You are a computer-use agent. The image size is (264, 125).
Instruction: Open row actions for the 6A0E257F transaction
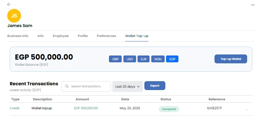pyautogui.click(x=247, y=110)
